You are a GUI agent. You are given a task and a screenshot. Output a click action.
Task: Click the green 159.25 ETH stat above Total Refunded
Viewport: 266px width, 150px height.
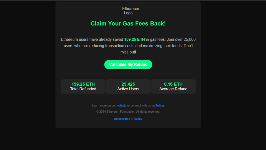click(83, 84)
